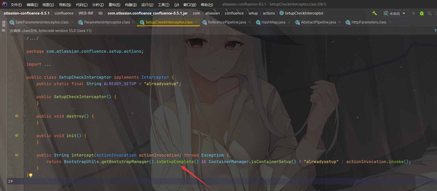This screenshot has height=191, width=437.
Task: Open the 分析(Z) menu
Action: click(x=98, y=4)
